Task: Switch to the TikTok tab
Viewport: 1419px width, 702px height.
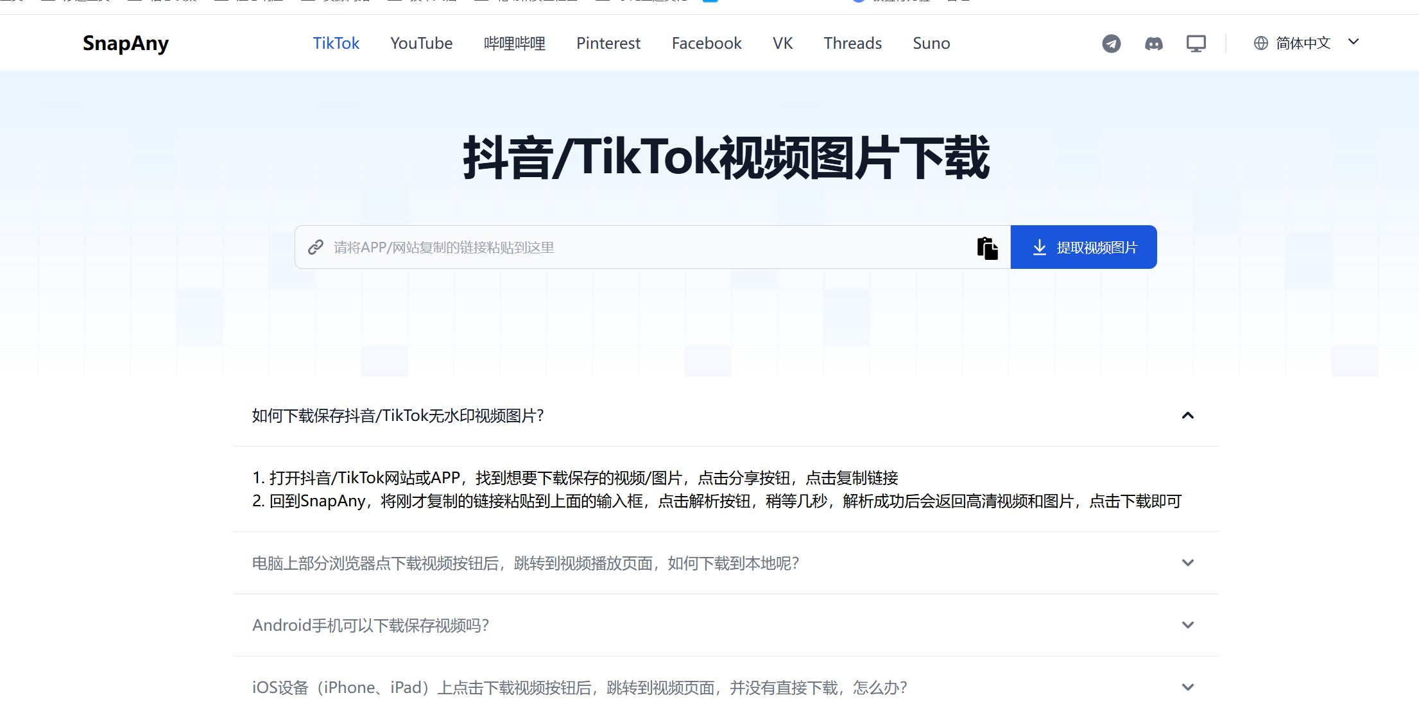Action: 336,43
